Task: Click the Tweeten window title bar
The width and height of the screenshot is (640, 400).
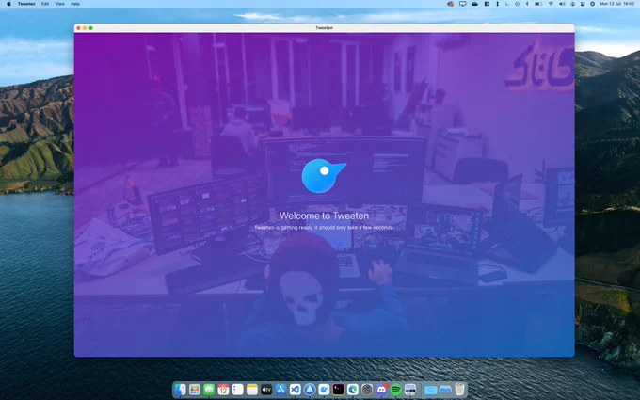Action: tap(324, 27)
